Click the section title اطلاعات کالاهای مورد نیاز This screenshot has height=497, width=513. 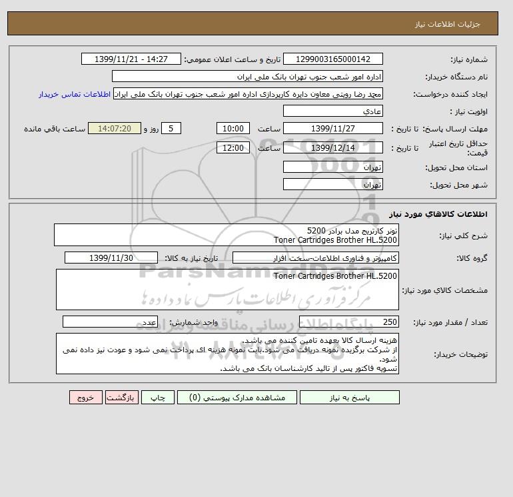(x=438, y=214)
